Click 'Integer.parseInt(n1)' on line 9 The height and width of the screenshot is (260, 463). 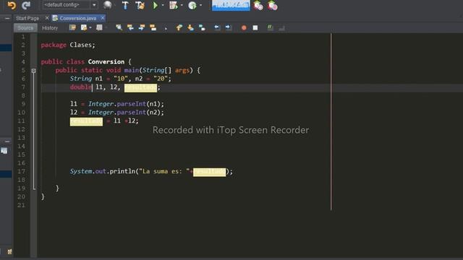point(126,104)
